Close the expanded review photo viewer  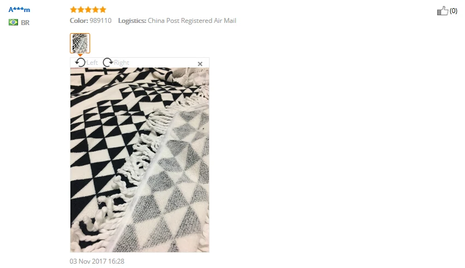tap(200, 64)
